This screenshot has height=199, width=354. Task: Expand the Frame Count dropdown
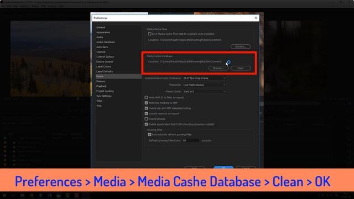tap(204, 92)
